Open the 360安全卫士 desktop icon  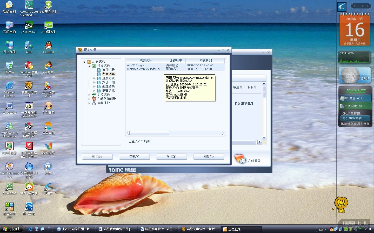click(48, 5)
